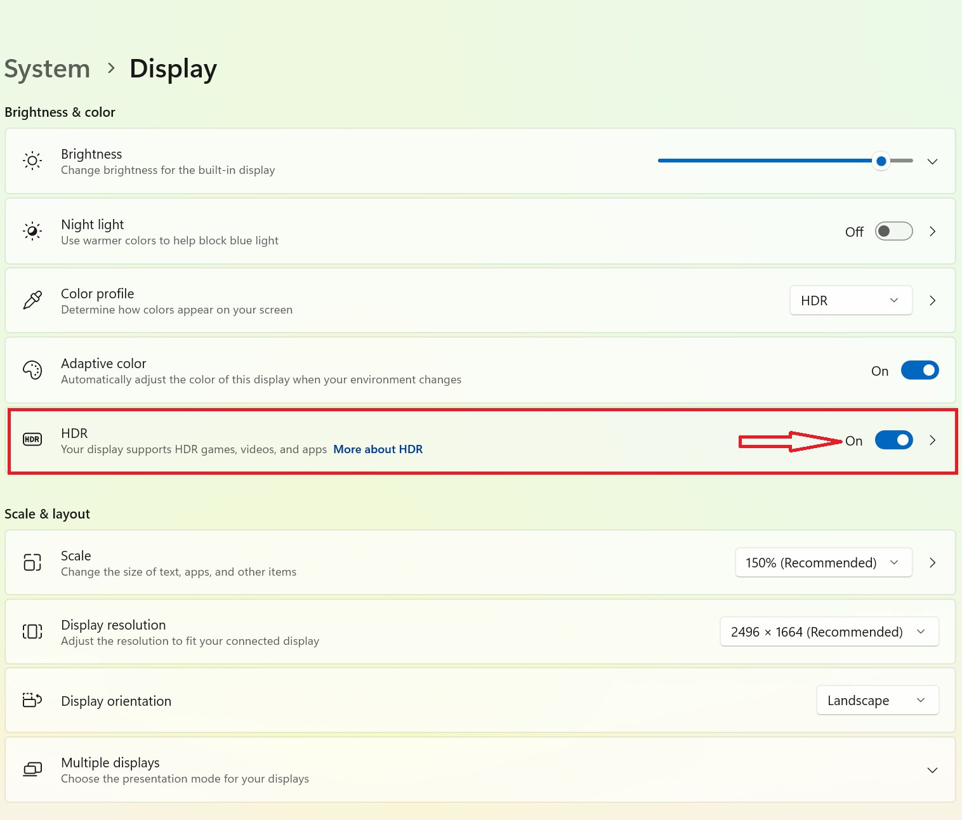
Task: Click the Display breadcrumb title
Action: coord(173,69)
